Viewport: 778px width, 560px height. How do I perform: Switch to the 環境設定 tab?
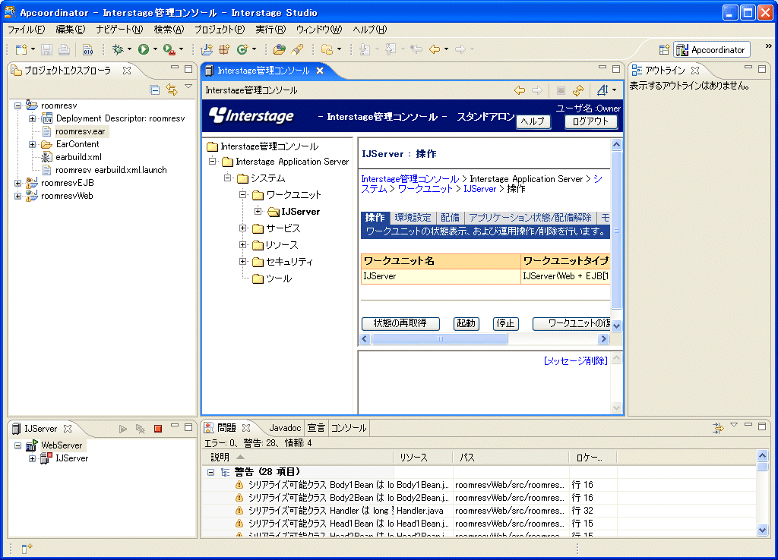[x=413, y=218]
